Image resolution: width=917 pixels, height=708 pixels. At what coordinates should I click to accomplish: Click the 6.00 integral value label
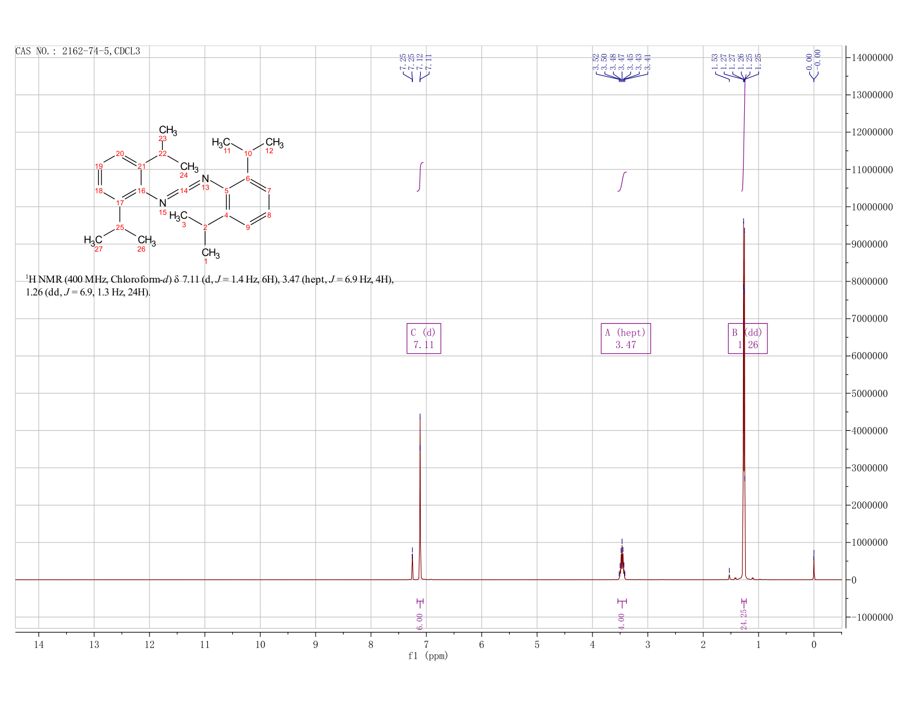coord(420,621)
